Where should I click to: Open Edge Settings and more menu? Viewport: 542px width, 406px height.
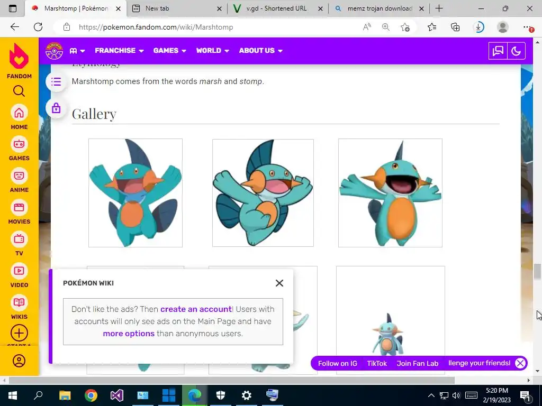(527, 27)
